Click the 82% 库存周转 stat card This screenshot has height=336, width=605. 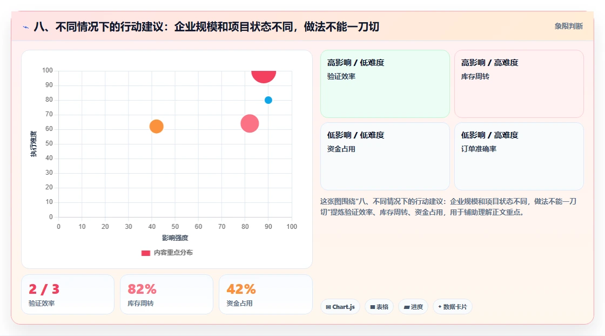pos(167,294)
